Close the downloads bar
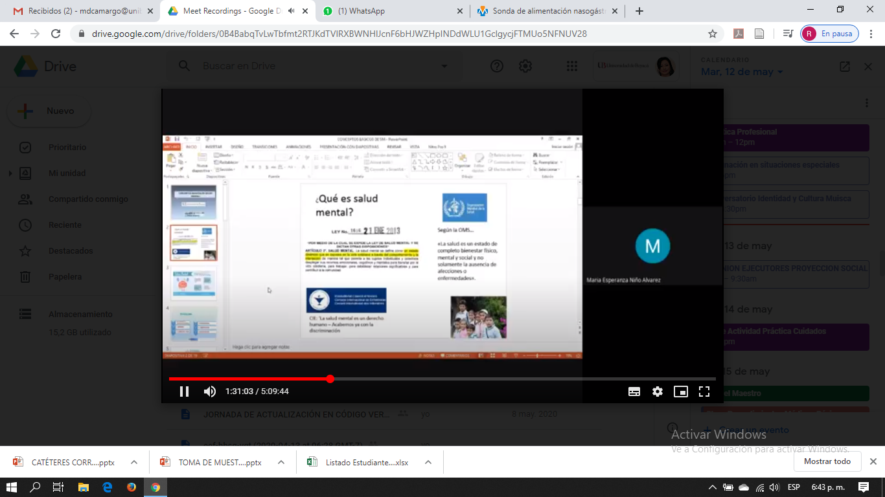This screenshot has width=885, height=497. coord(873,461)
